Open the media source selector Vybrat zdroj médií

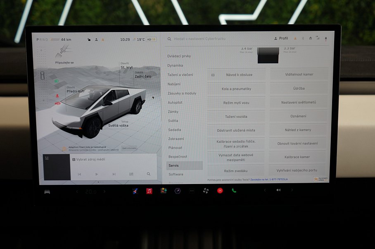click(x=90, y=159)
